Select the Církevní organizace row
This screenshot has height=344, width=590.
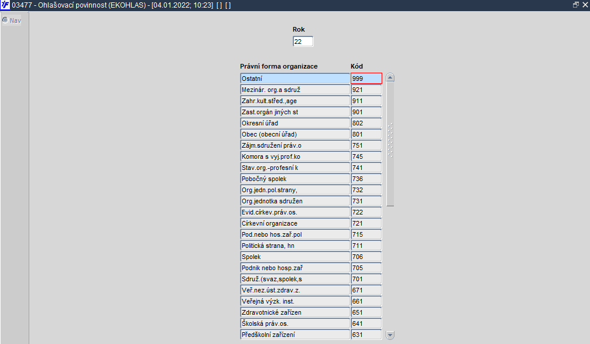pos(295,223)
